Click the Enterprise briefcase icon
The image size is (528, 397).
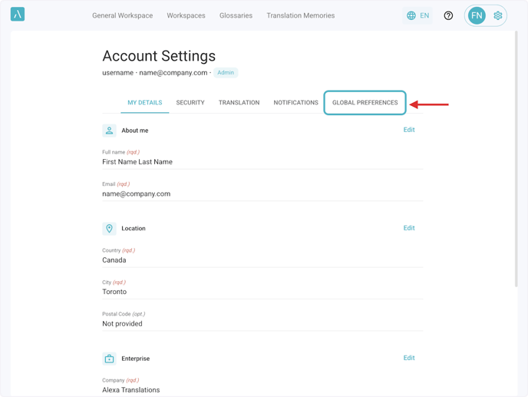pos(109,359)
